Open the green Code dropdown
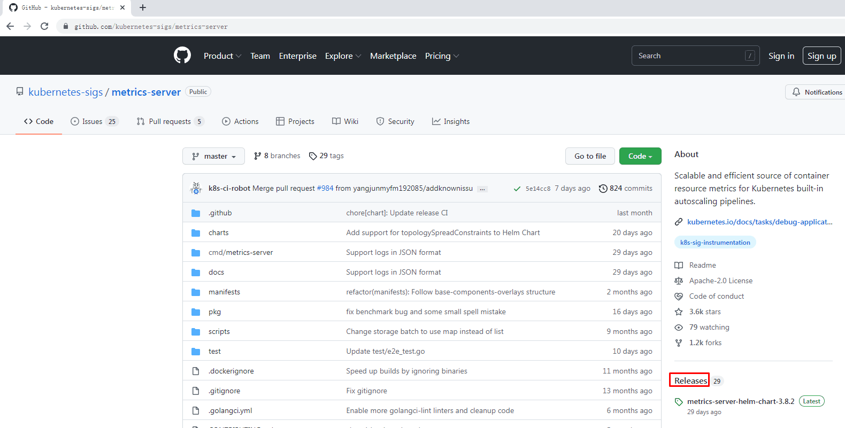The height and width of the screenshot is (428, 845). [x=640, y=156]
